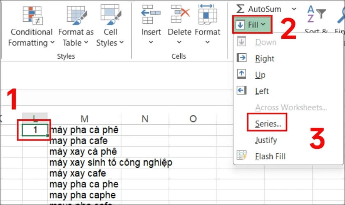Image resolution: width=345 pixels, height=205 pixels.
Task: Select cell "máy pha cà phê"
Action: point(84,130)
